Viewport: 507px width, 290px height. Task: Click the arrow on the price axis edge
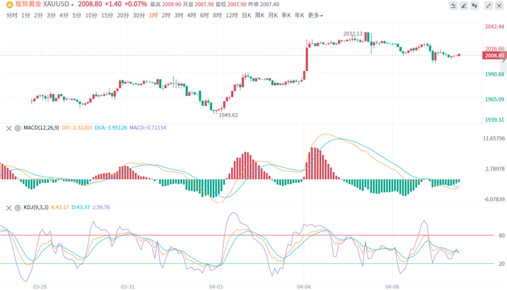click(x=504, y=61)
